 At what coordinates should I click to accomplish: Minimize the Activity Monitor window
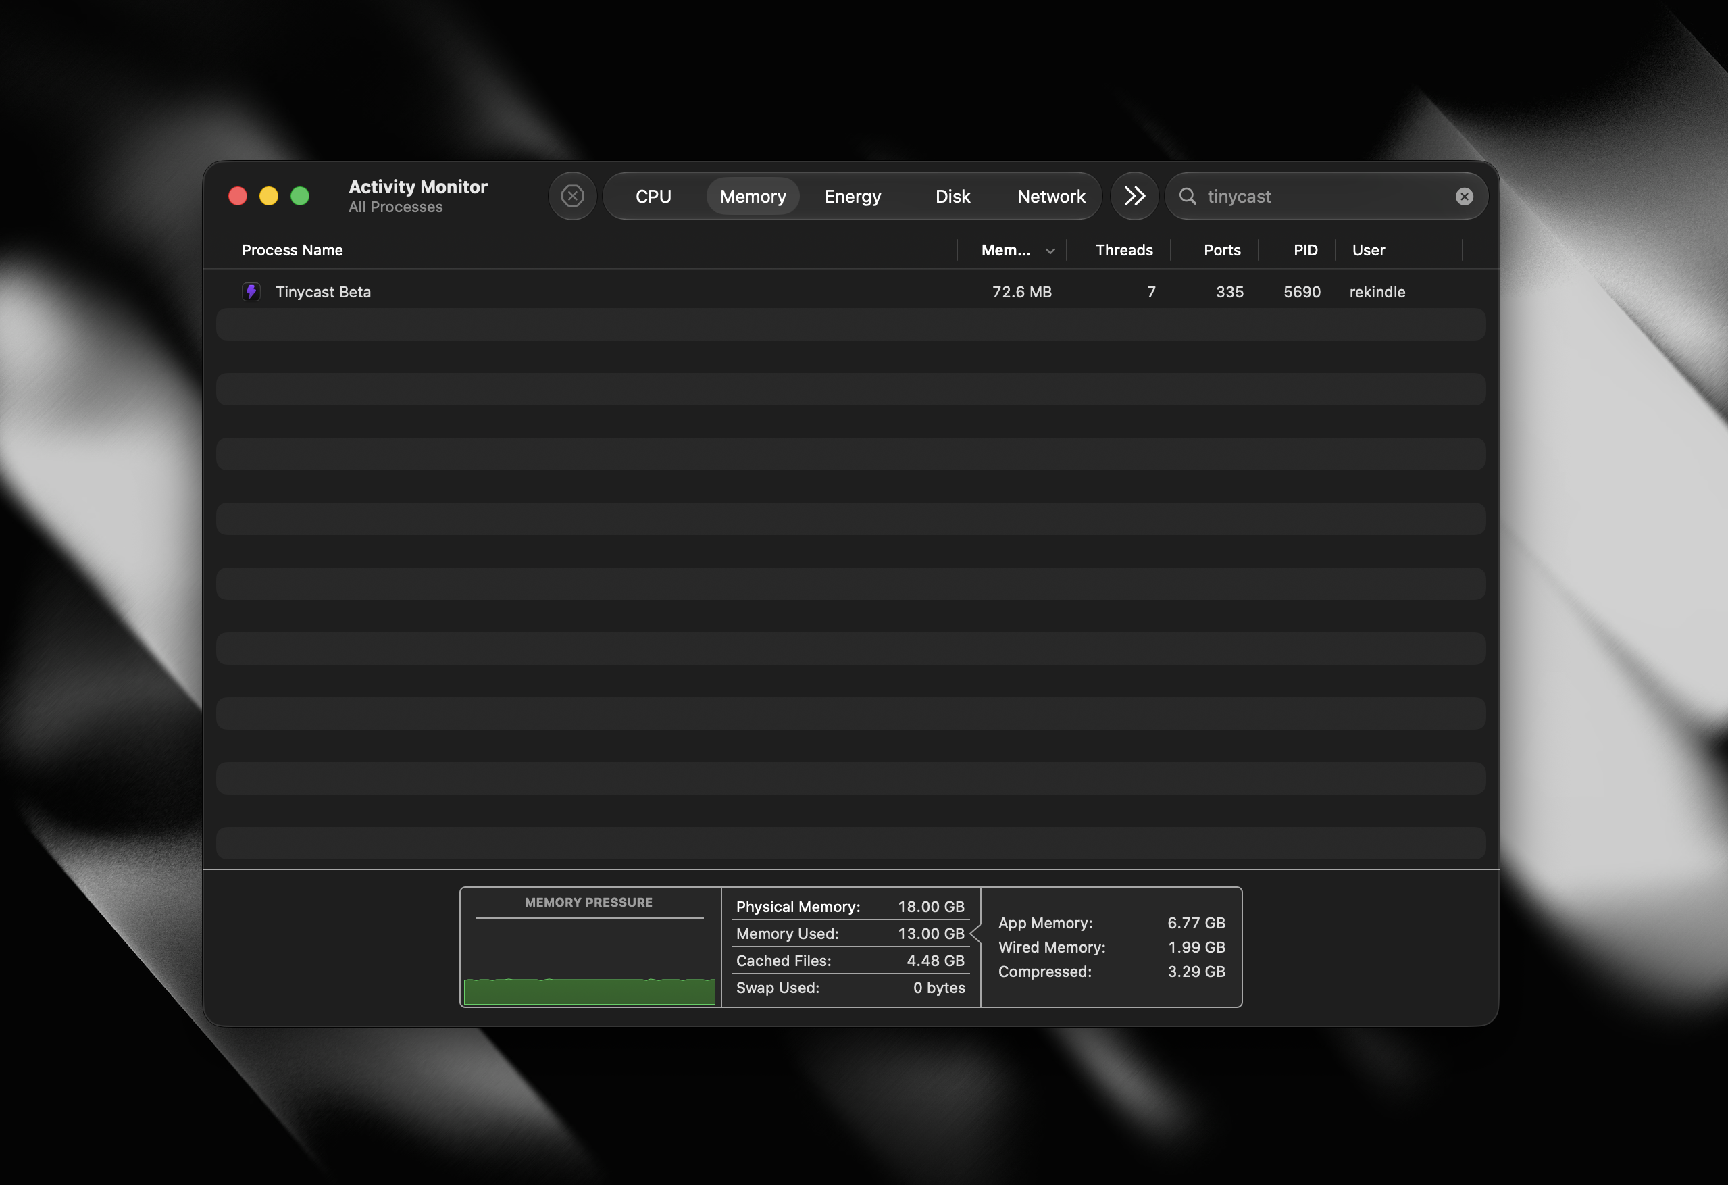[x=269, y=195]
